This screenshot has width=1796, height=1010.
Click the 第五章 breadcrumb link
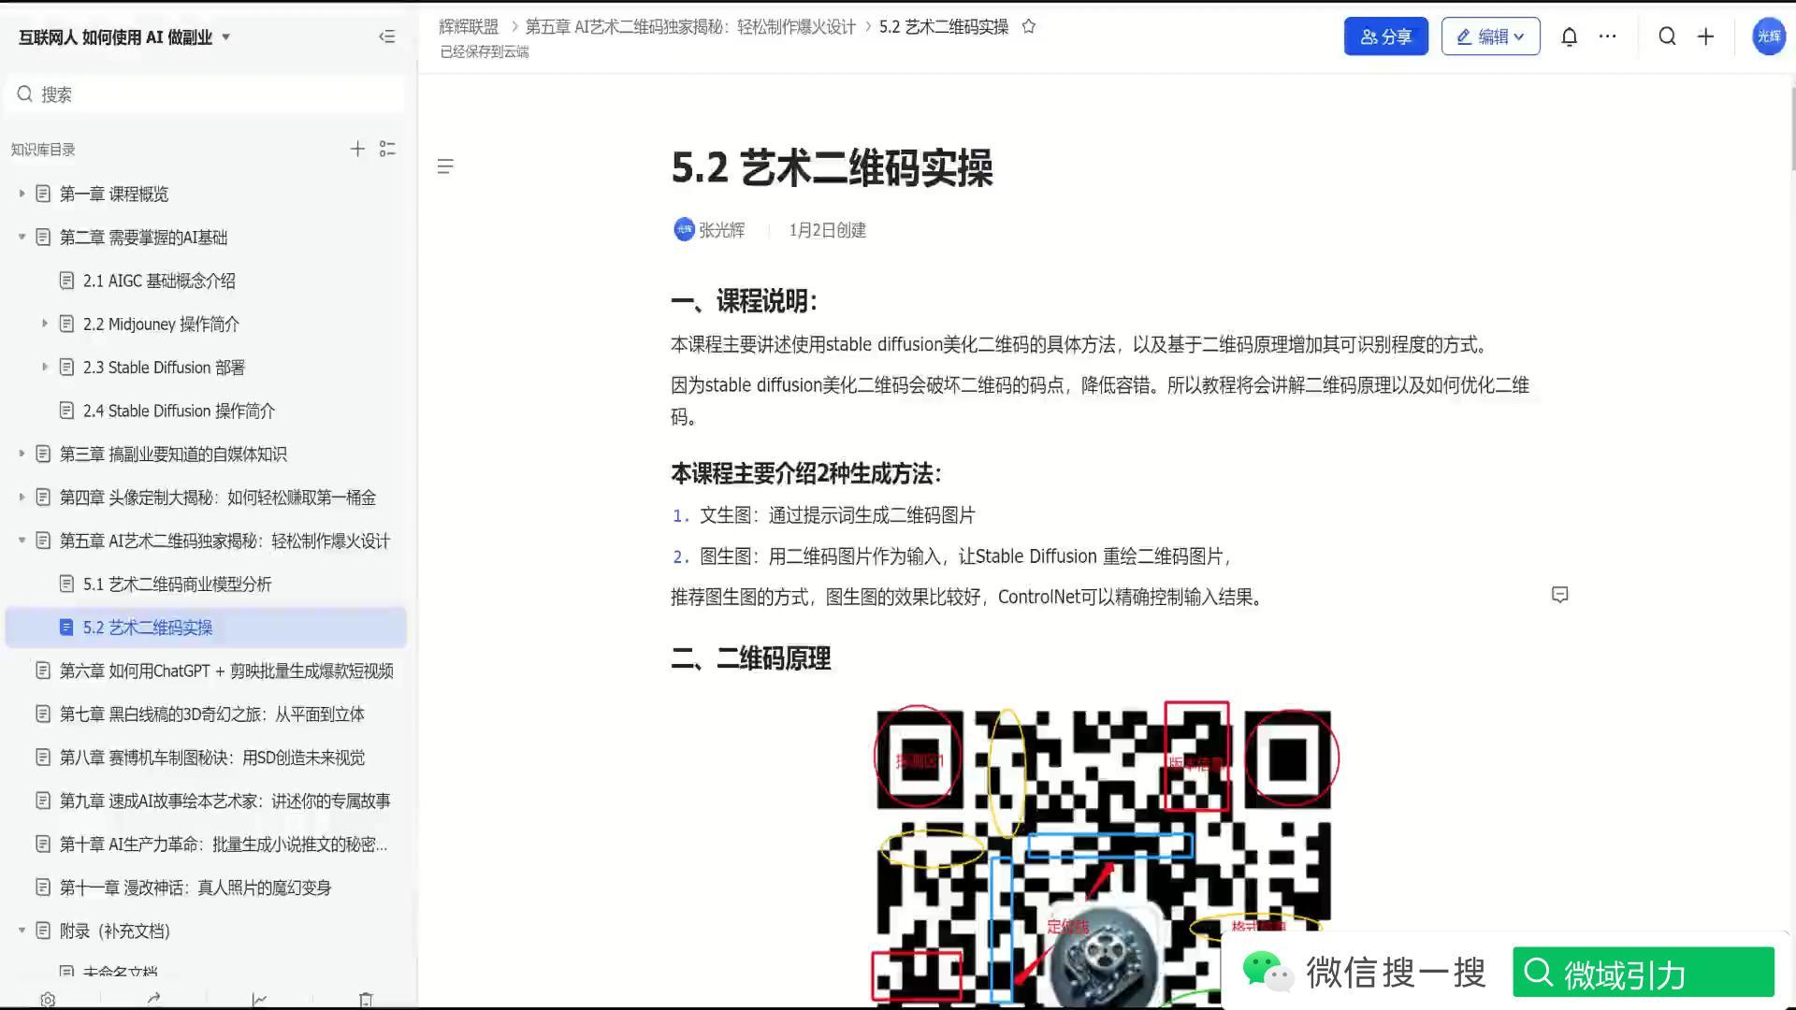(x=690, y=26)
